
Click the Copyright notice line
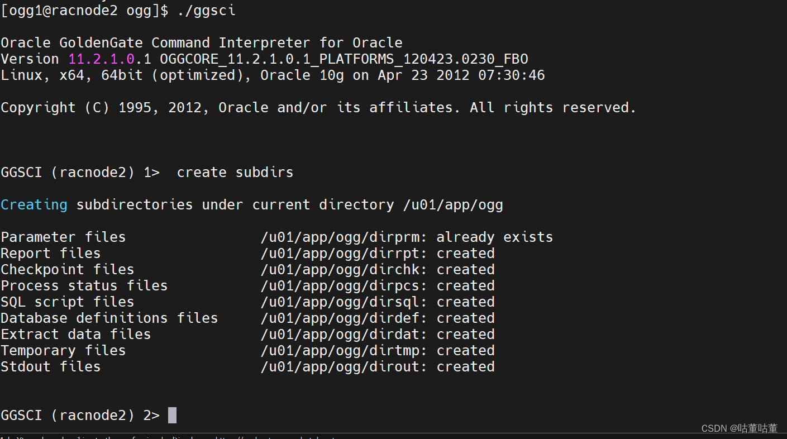pyautogui.click(x=318, y=107)
